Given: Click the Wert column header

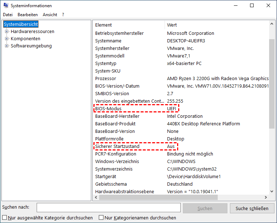Looking at the screenshot, I should [x=217, y=25].
